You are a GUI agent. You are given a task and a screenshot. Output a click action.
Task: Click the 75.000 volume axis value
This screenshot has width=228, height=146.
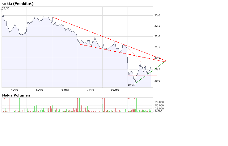pyautogui.click(x=159, y=102)
